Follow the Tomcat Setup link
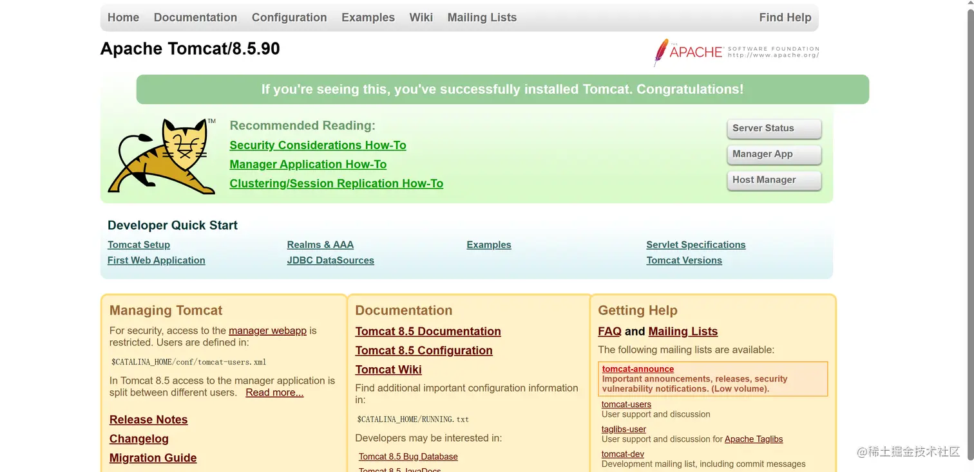 138,245
